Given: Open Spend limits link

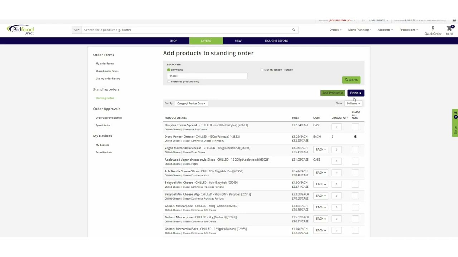Looking at the screenshot, I should (x=103, y=125).
